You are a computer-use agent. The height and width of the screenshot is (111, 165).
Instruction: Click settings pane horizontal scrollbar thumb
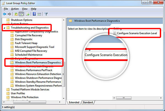(124, 98)
